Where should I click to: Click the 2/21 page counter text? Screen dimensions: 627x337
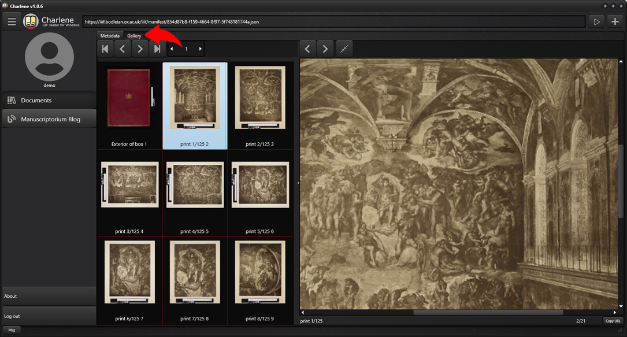point(581,321)
